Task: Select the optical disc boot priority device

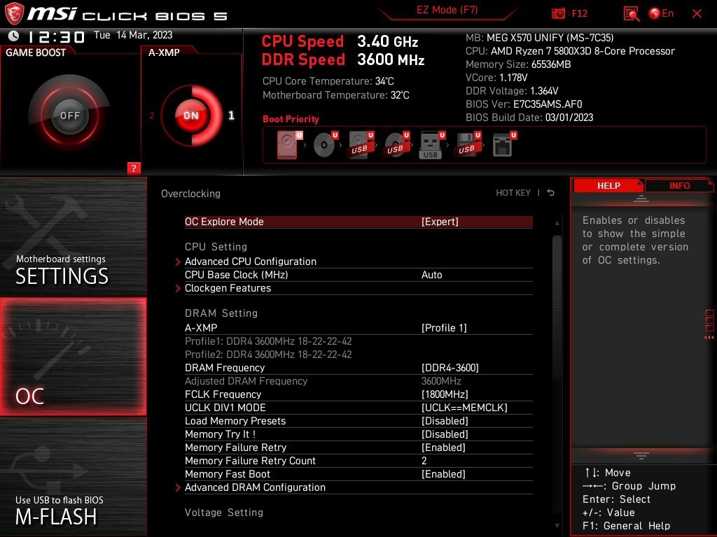Action: (325, 145)
